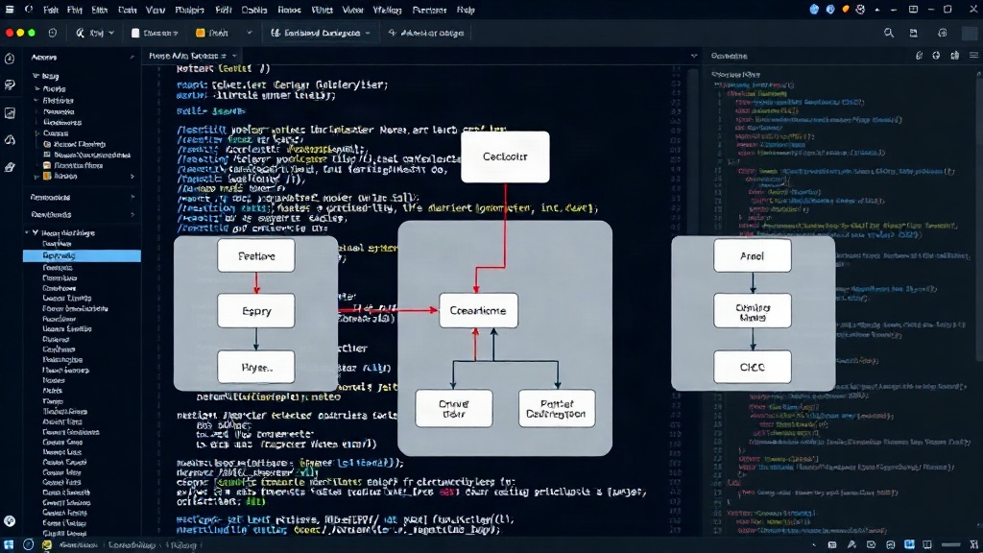Select the highlighted blue item in sidebar tree
Image resolution: width=983 pixels, height=553 pixels.
pyautogui.click(x=82, y=255)
